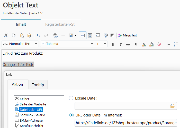Select the Lokale Datei radio button

click(x=71, y=98)
